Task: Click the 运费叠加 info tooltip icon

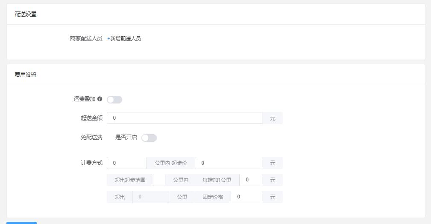Action: 100,99
